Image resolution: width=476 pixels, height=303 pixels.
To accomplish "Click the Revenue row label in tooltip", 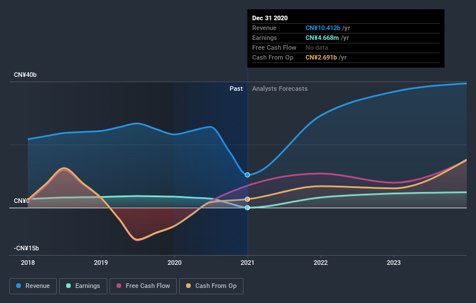I will click(264, 28).
